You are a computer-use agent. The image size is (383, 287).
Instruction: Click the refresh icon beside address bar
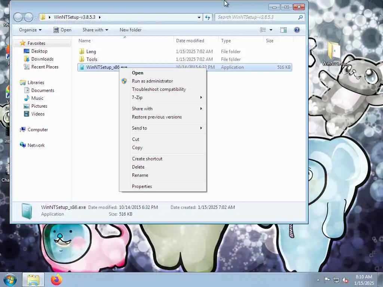pyautogui.click(x=208, y=17)
